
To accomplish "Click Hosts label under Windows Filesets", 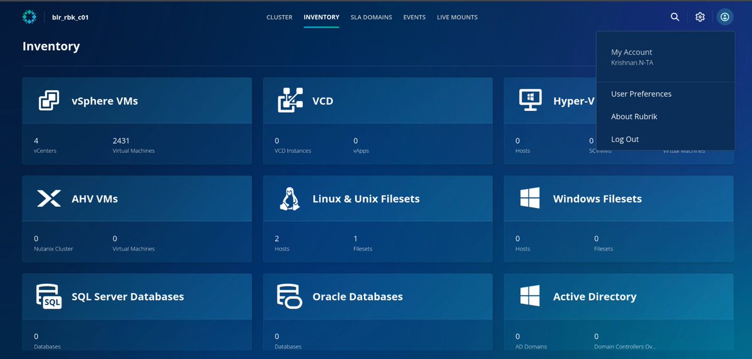I will pyautogui.click(x=523, y=249).
